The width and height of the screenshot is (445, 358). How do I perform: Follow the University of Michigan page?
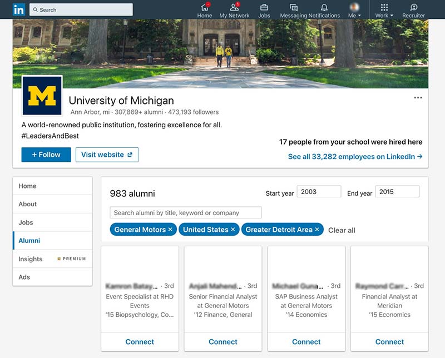tap(46, 155)
